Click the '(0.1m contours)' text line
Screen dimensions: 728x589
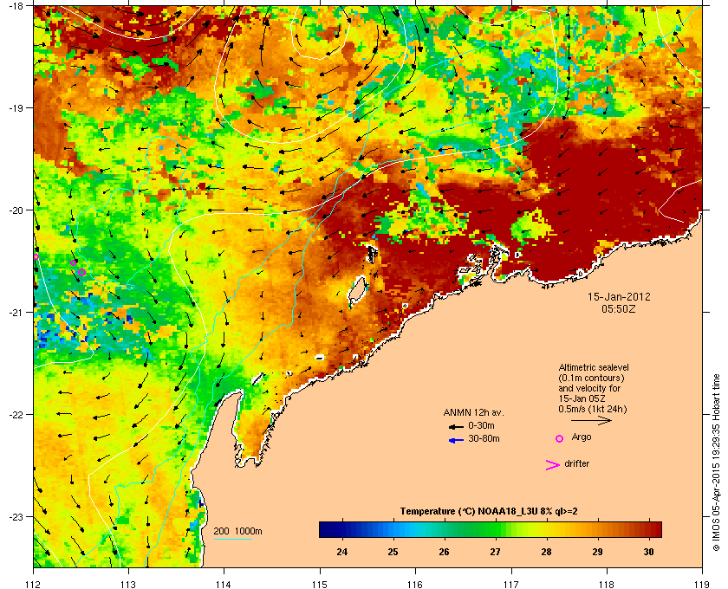(x=591, y=378)
